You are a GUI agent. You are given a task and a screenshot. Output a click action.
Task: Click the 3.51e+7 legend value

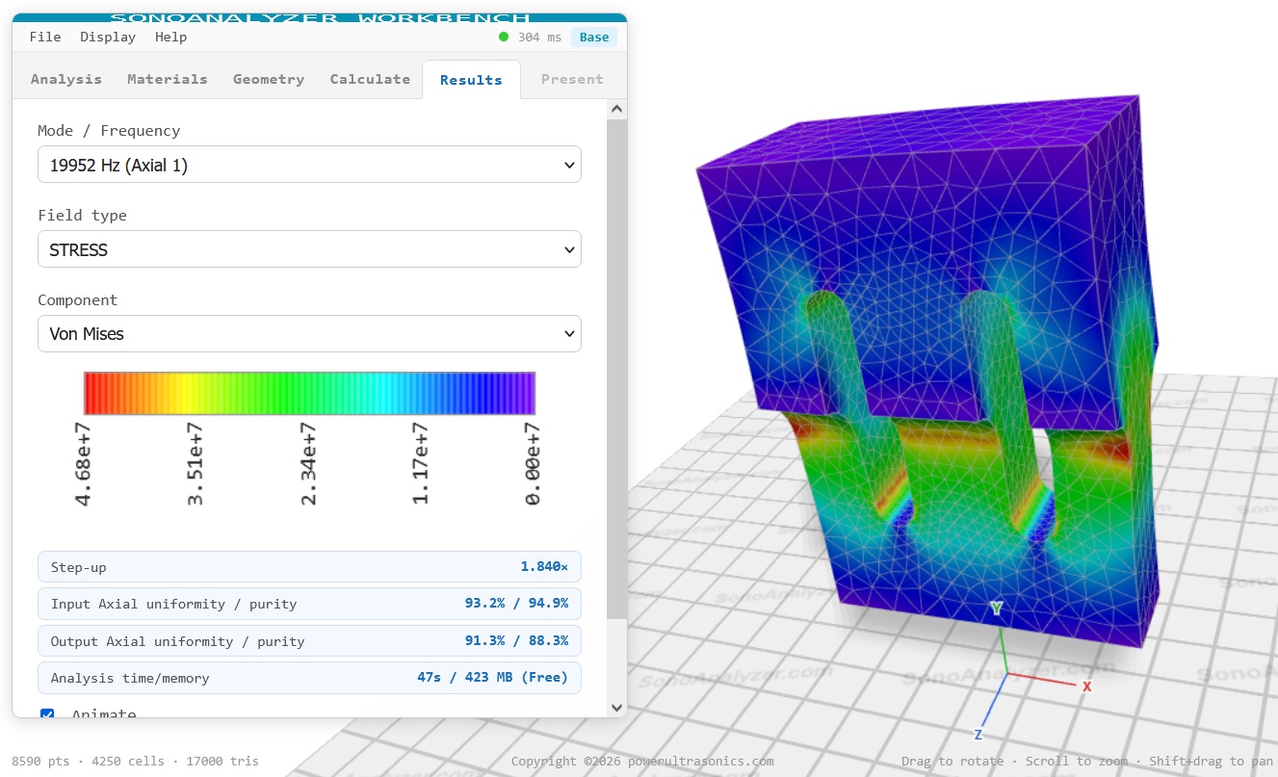pyautogui.click(x=196, y=463)
